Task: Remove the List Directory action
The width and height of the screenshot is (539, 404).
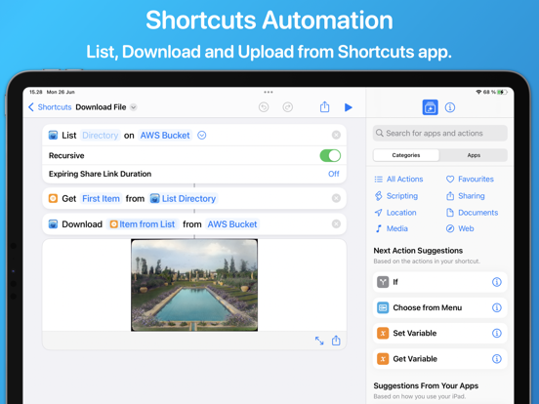Action: coord(336,135)
